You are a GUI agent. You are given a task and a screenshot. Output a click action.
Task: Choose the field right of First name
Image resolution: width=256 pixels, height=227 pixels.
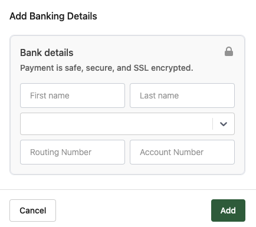coord(182,96)
